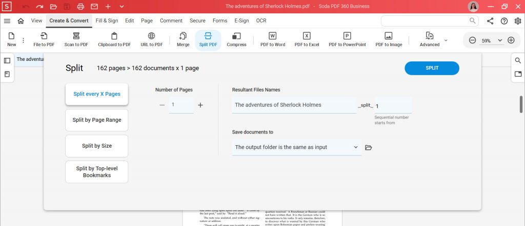Go to the Home screen icon
Viewport: 525px width, 226px height.
(21, 21)
